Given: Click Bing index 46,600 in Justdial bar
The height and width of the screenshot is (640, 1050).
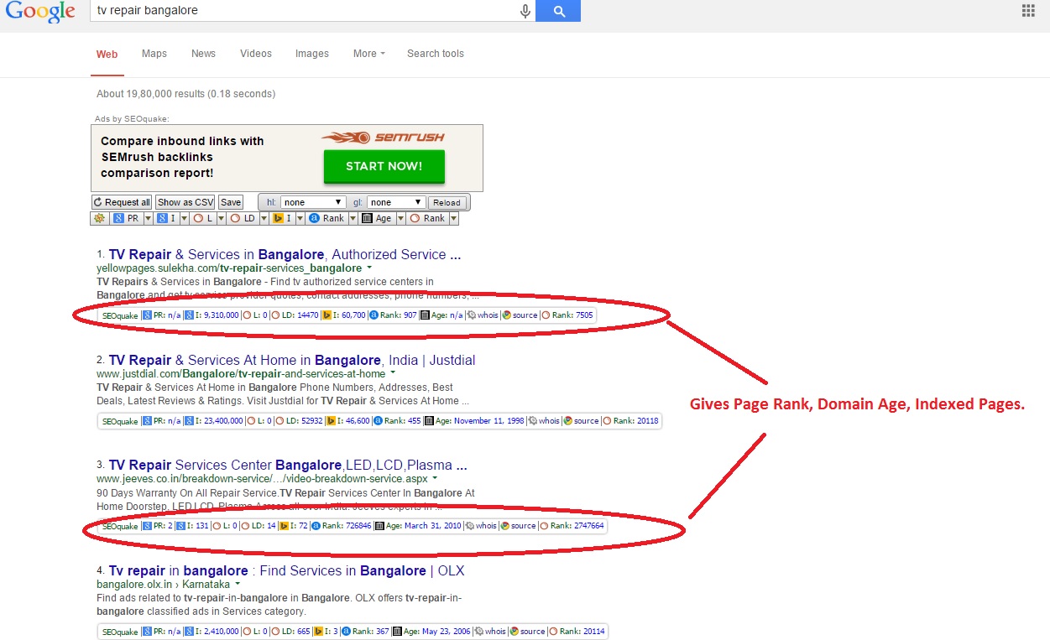Looking at the screenshot, I should click(x=348, y=421).
